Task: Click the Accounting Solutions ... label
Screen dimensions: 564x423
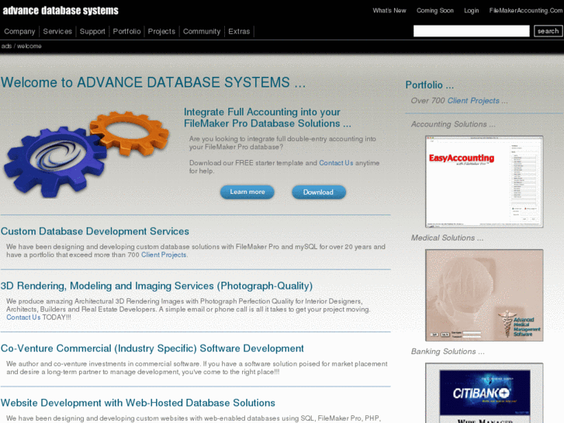Action: tap(453, 124)
